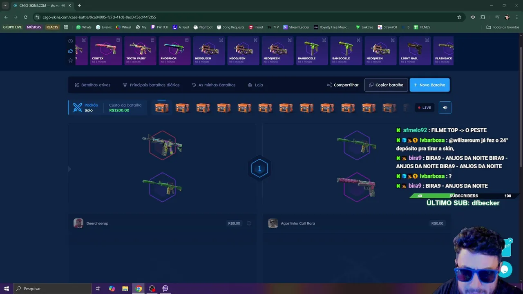Open Deercheerup player avatar
The image size is (523, 294).
(x=78, y=223)
